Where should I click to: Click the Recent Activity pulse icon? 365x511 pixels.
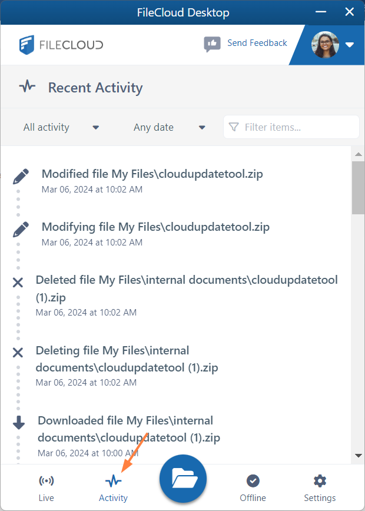coord(26,86)
